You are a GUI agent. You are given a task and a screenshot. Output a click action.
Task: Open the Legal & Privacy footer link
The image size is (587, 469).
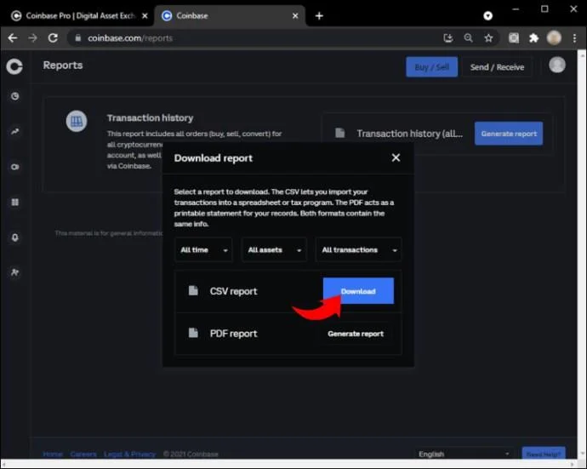point(129,454)
